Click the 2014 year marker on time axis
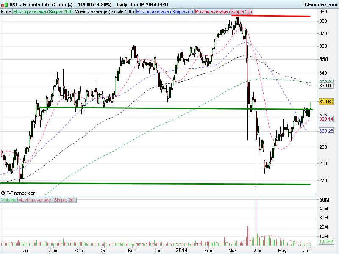Viewport: 339px width, 254px height. 181,250
